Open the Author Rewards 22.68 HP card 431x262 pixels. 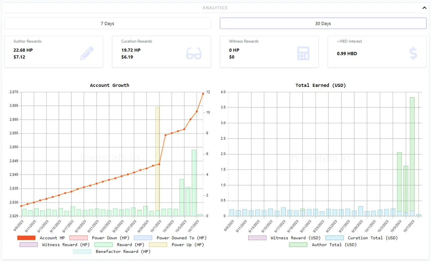click(x=54, y=52)
